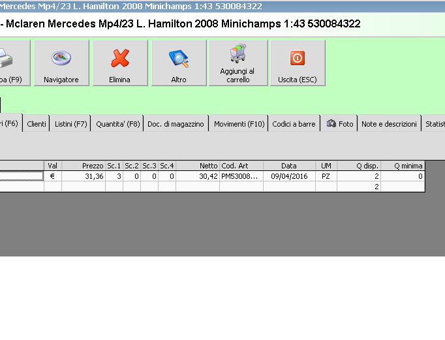Click the Sc.3 column header
This screenshot has width=445, height=340.
point(149,166)
